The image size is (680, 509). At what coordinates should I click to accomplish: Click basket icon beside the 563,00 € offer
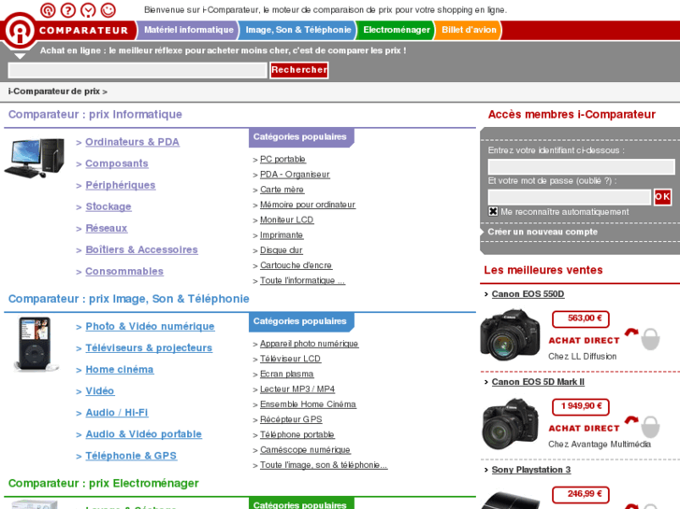tap(650, 339)
